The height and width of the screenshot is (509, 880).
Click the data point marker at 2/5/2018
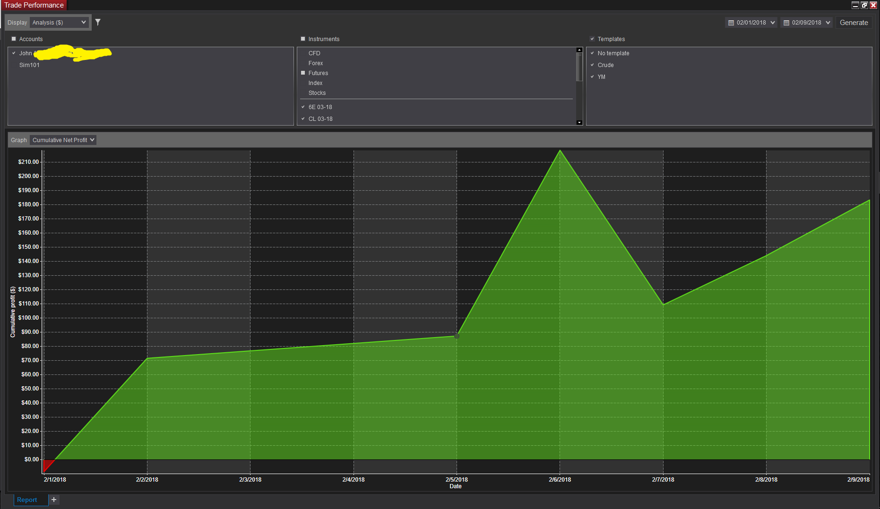[x=457, y=336]
